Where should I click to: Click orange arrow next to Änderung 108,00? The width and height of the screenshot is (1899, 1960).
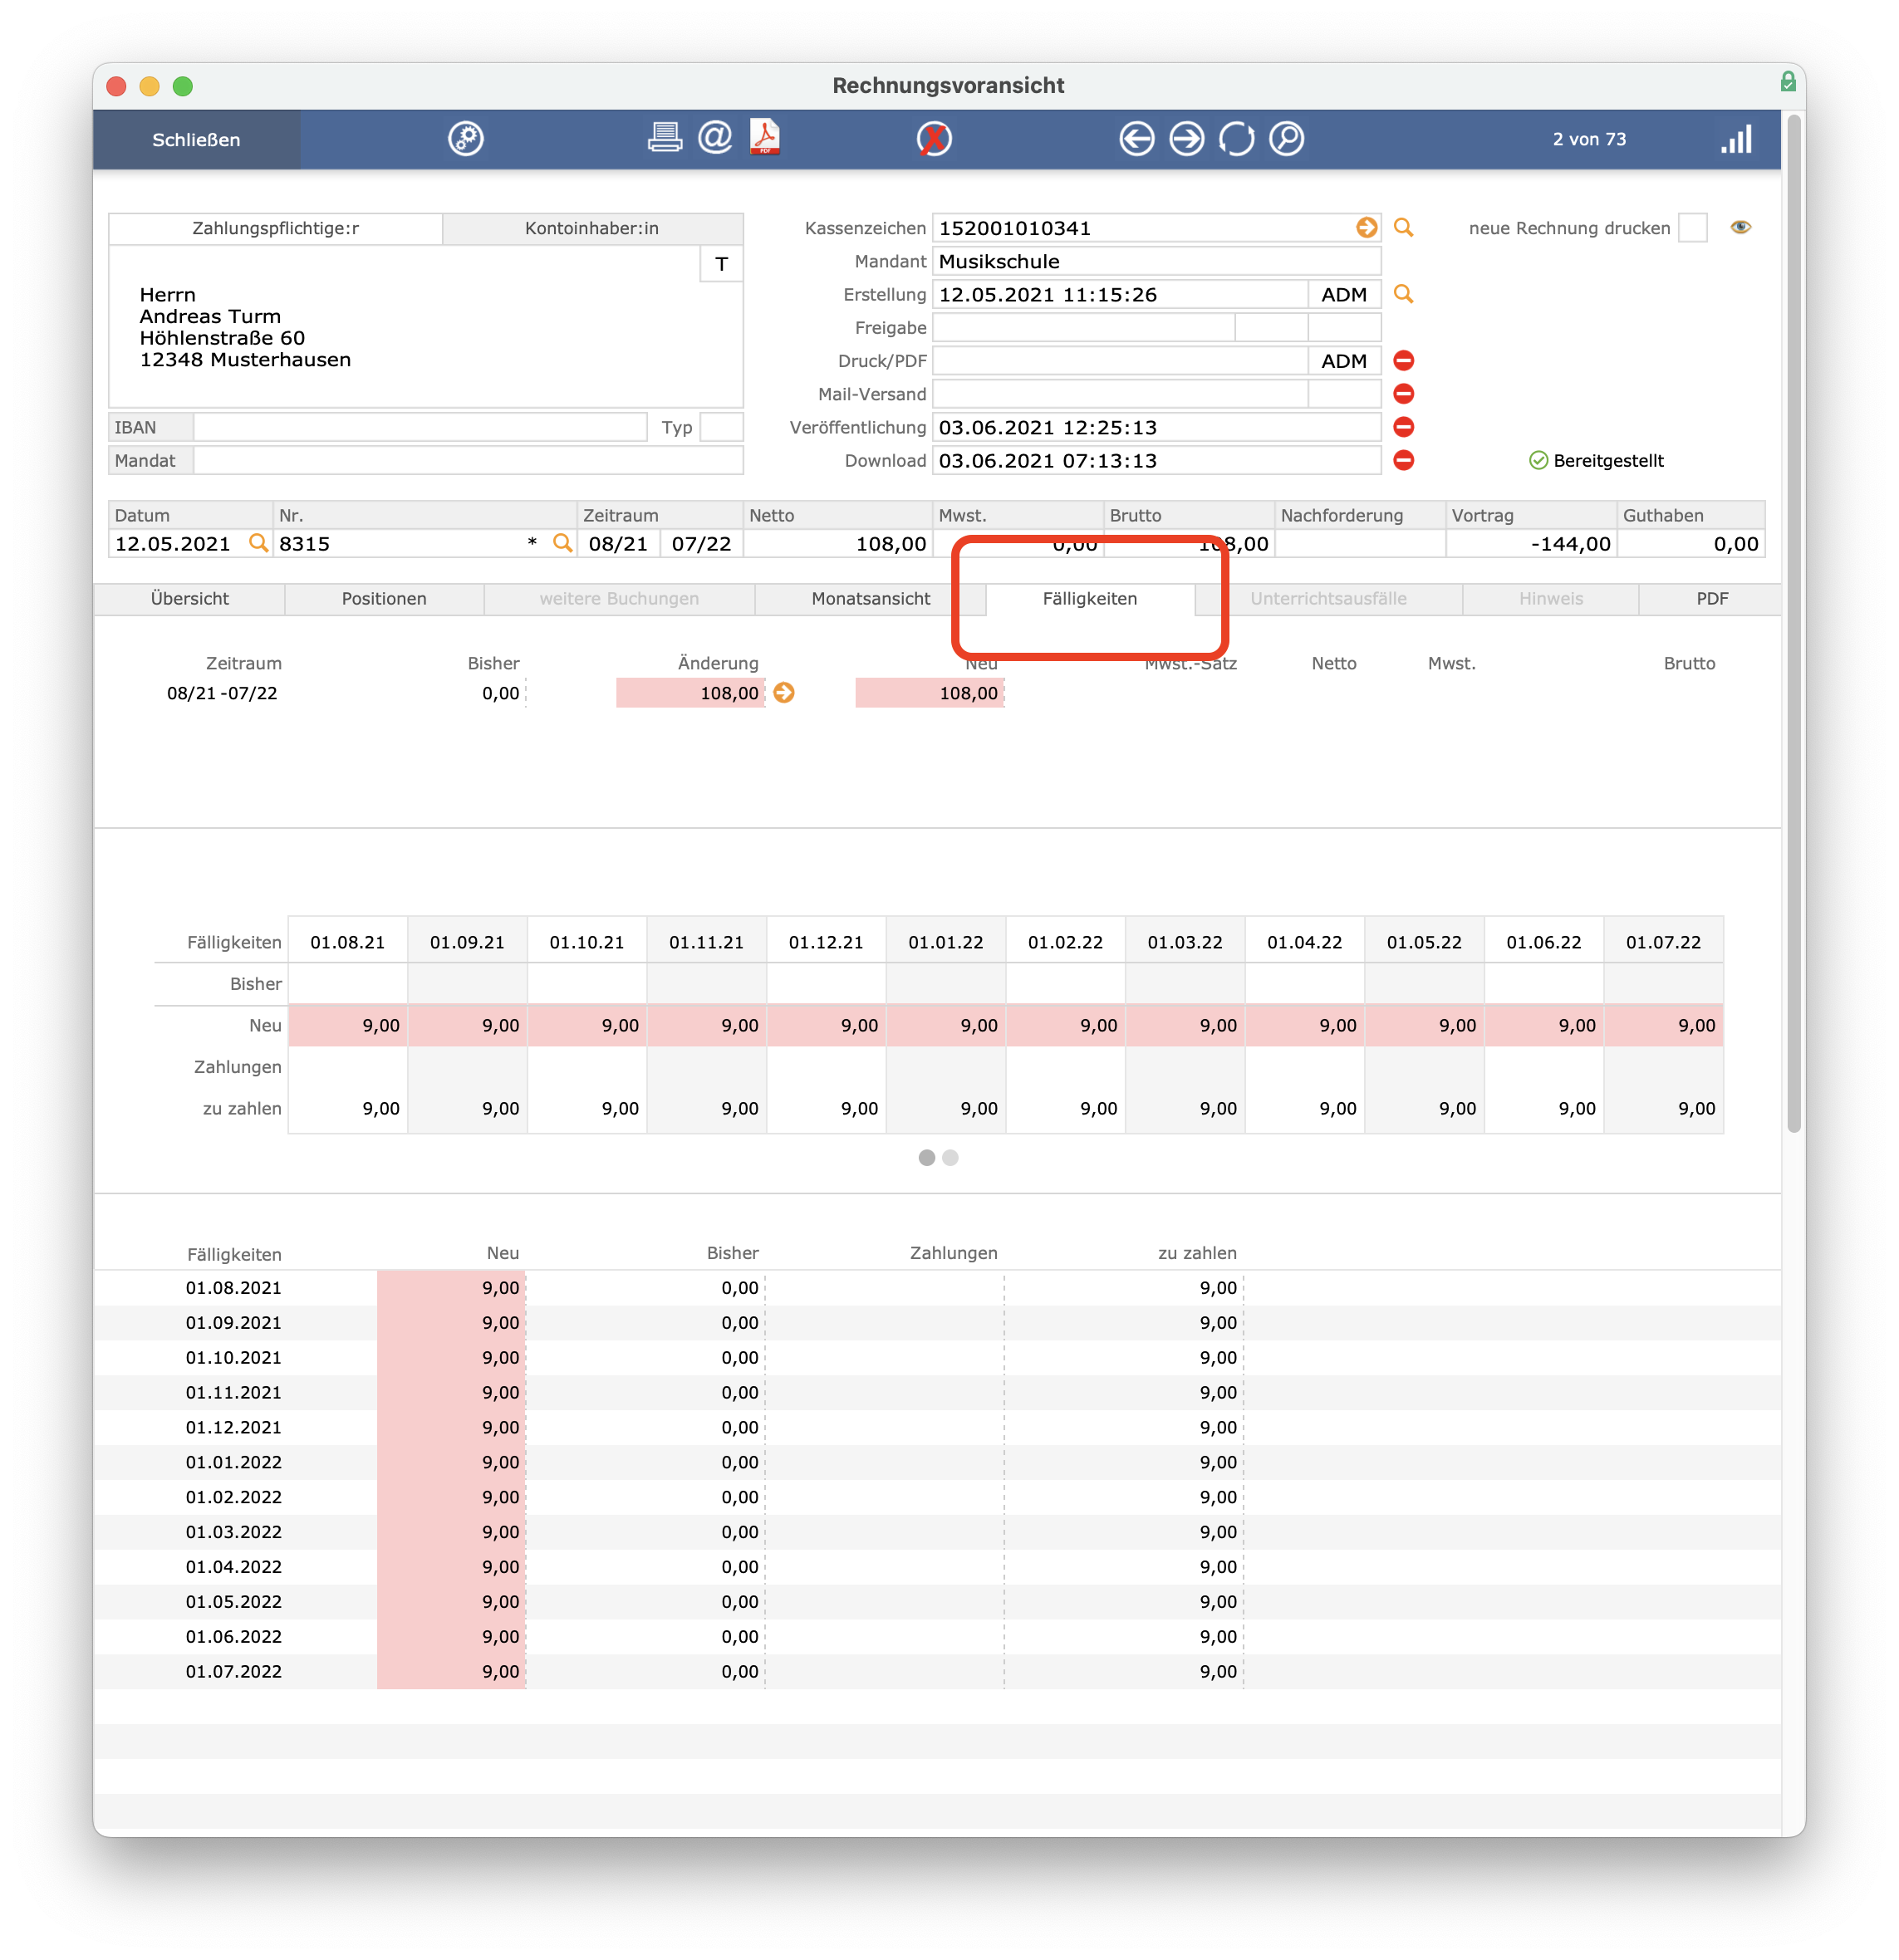785,693
